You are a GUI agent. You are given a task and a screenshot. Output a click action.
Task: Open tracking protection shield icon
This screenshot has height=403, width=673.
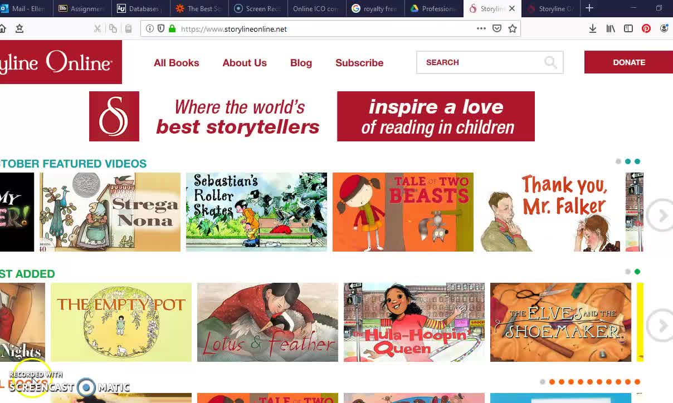point(161,29)
